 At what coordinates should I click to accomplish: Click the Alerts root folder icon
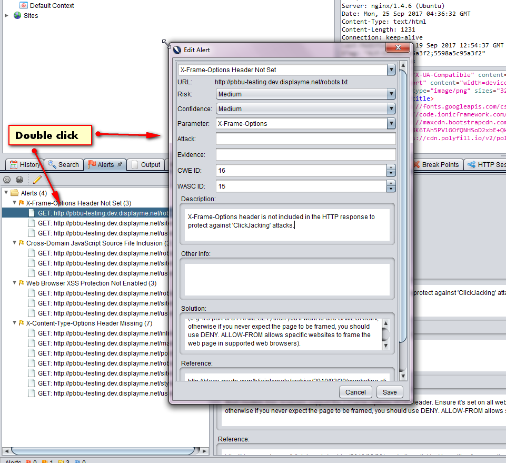click(15, 193)
